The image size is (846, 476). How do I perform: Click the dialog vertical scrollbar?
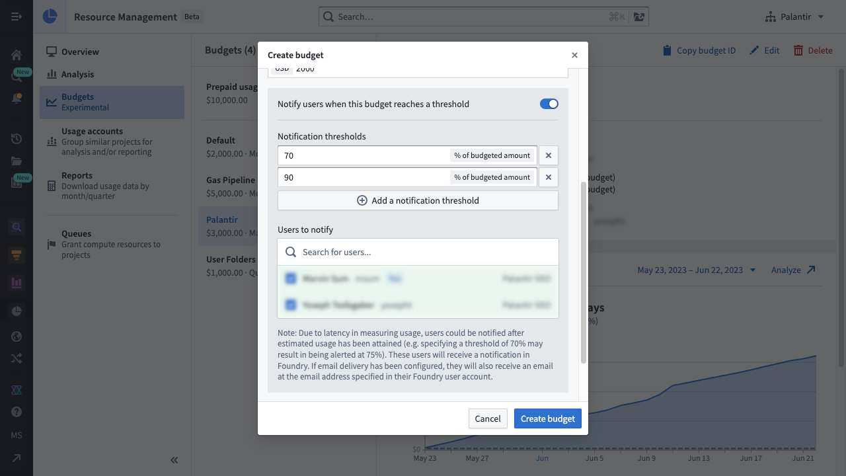click(583, 272)
